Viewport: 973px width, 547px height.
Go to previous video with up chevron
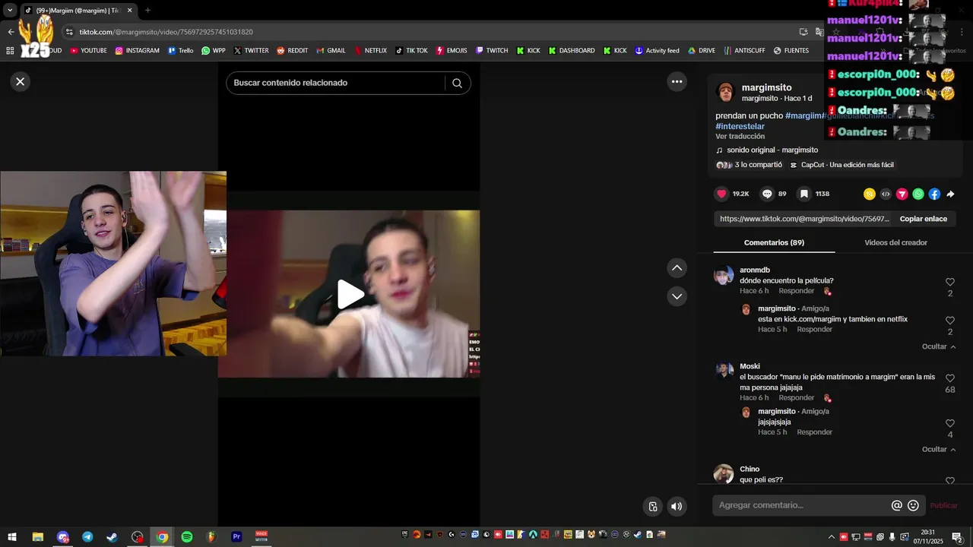[677, 268]
